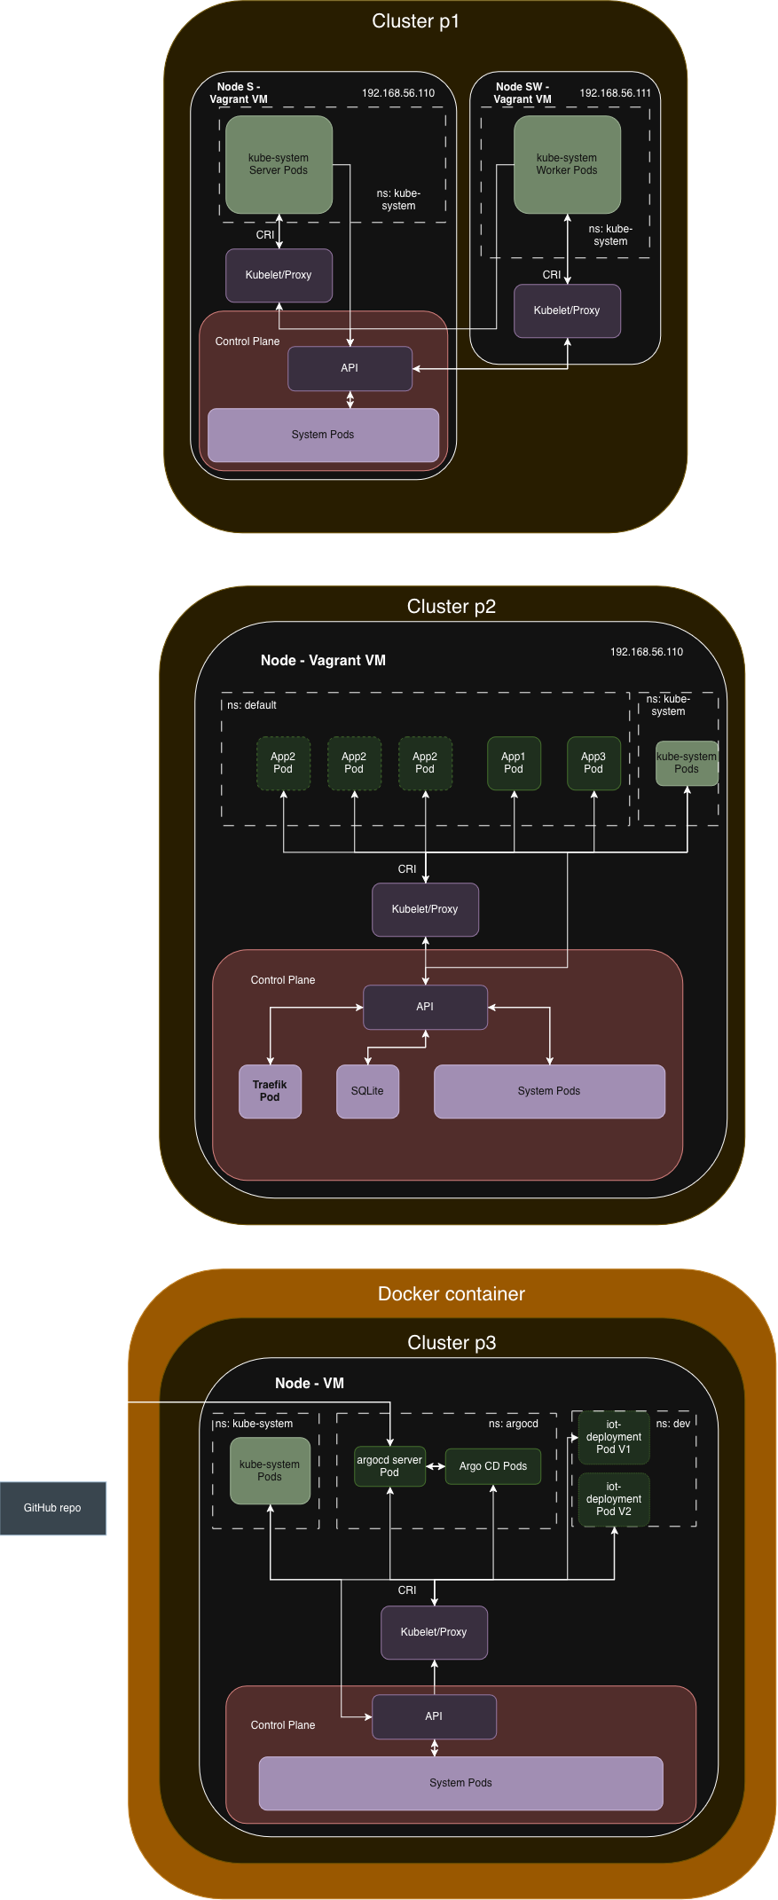Select the iot-deployment Pod V1 box
Screen dimensions: 778x1900
[x=614, y=1437]
